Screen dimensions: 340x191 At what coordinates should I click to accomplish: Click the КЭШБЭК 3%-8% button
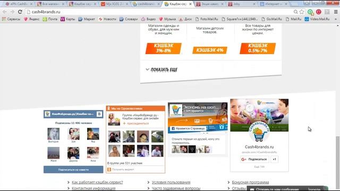click(x=164, y=48)
